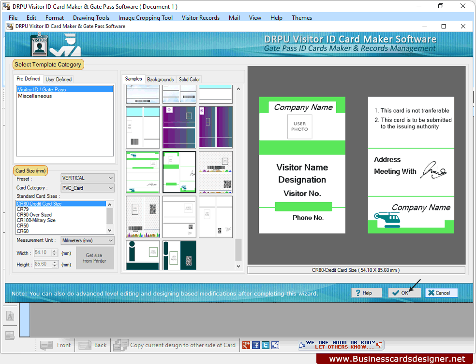Screen dimensions: 476x364
Task: Switch to the Backgrounds tab
Action: pyautogui.click(x=160, y=79)
